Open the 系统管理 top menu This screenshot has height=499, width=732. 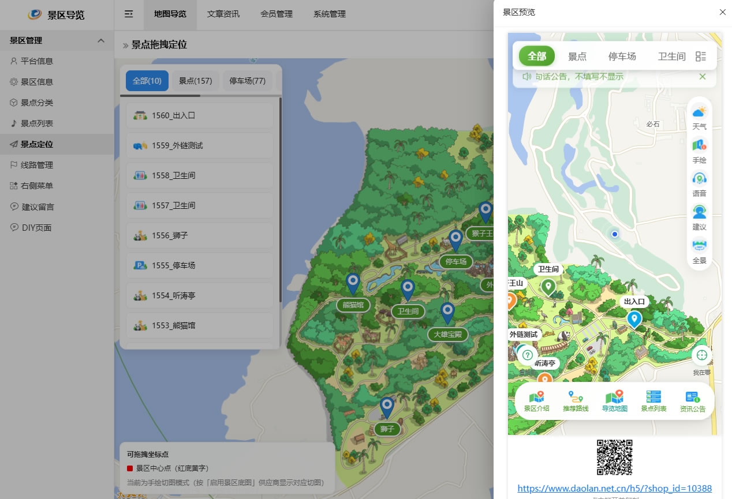coord(330,14)
